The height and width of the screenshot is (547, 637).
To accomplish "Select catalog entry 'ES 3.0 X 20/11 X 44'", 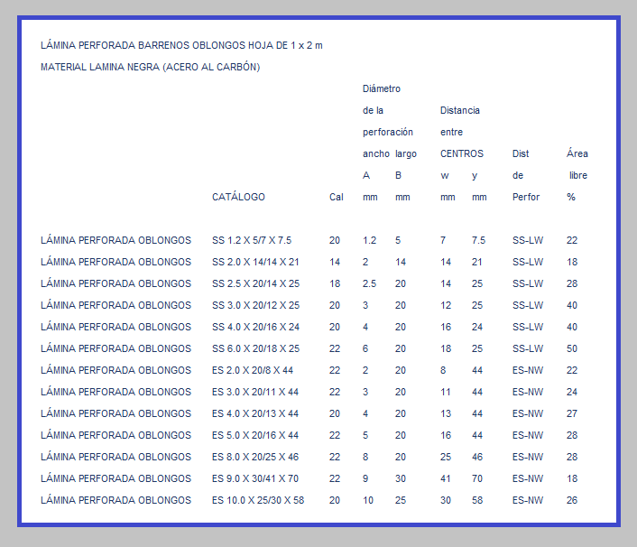I will point(255,392).
